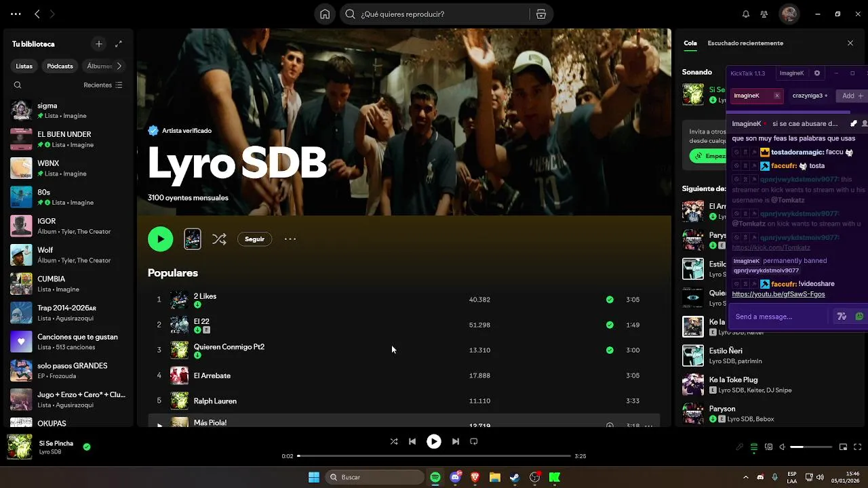Enable shuffle on the artist page
The height and width of the screenshot is (488, 868).
click(x=219, y=239)
